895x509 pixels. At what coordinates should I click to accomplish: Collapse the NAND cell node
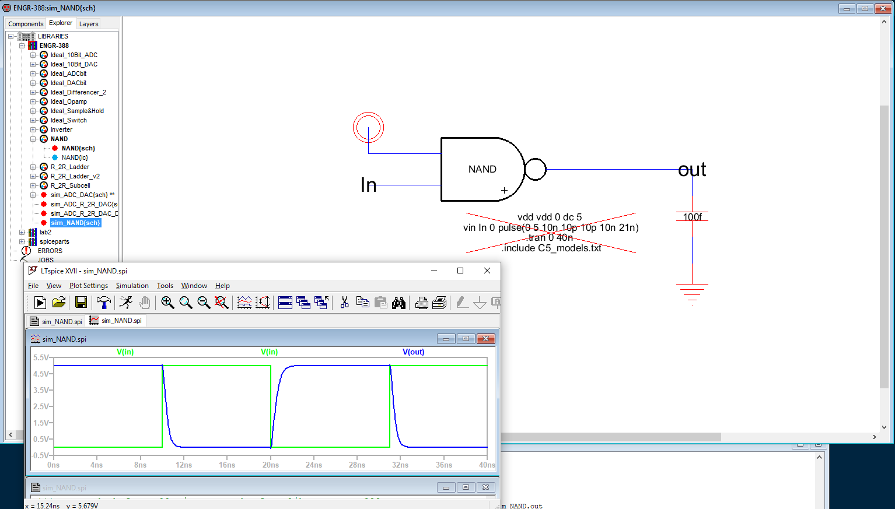tap(33, 139)
